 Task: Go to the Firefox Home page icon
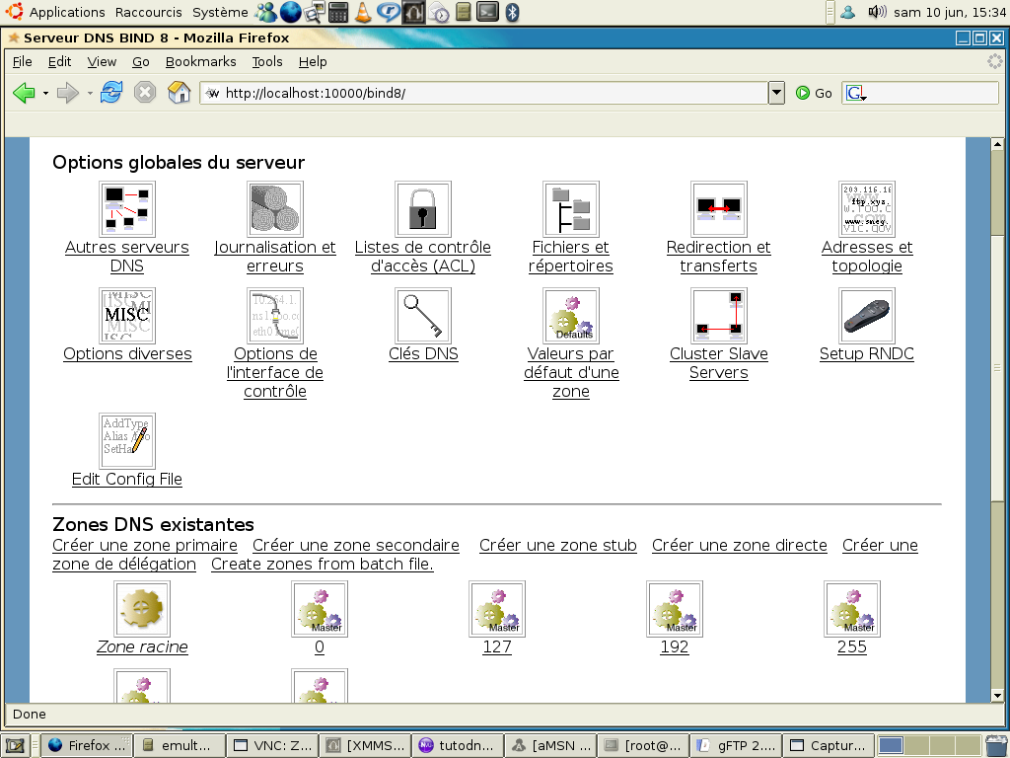[x=180, y=92]
